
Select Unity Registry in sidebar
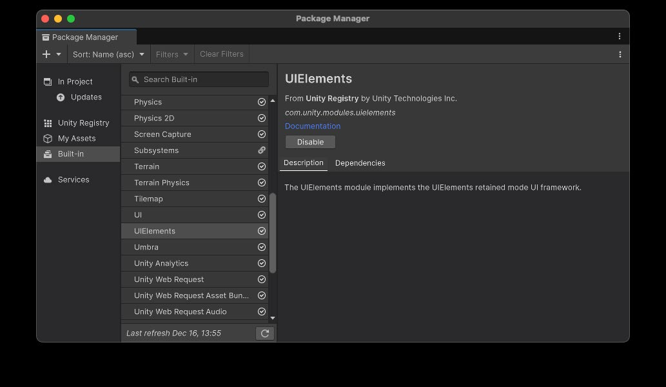78,123
